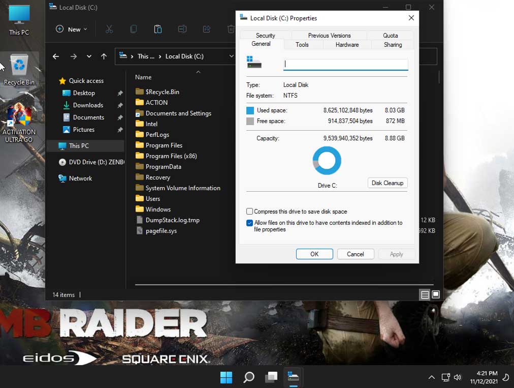Click the drive icon in Properties dialog
Screen dimensions: 514x388
(254, 63)
